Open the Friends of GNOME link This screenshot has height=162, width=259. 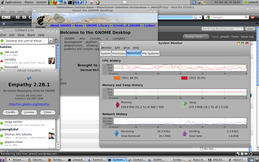127,26
